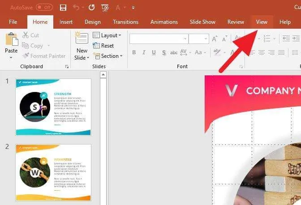Click Increase List Level icon

tap(296, 39)
